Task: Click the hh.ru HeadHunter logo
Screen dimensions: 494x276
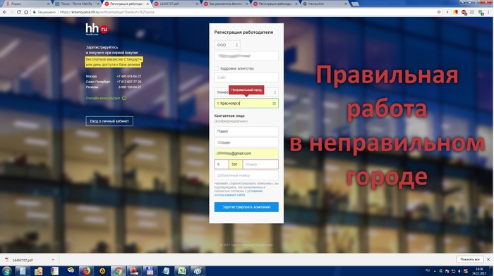Action: click(x=97, y=29)
